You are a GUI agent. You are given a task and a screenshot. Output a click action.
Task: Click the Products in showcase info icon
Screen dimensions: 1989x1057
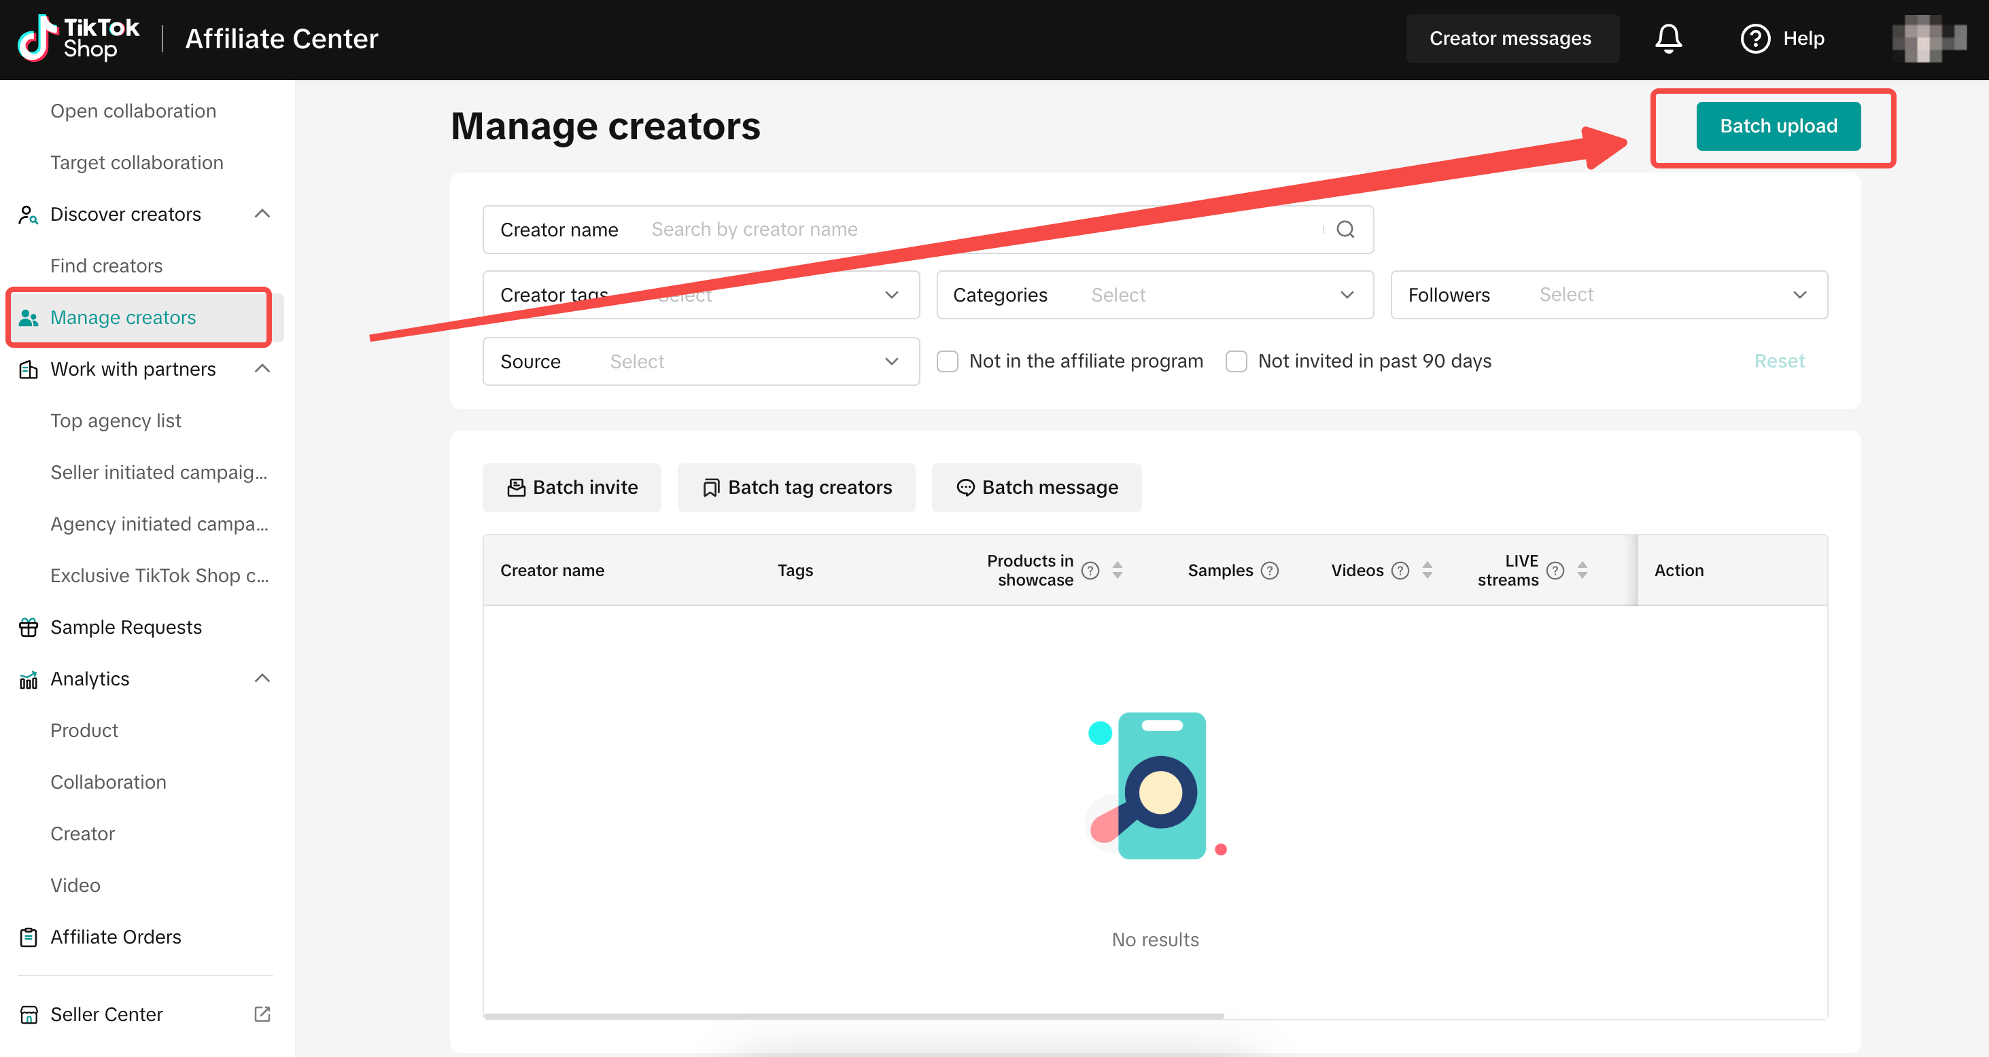[1090, 570]
